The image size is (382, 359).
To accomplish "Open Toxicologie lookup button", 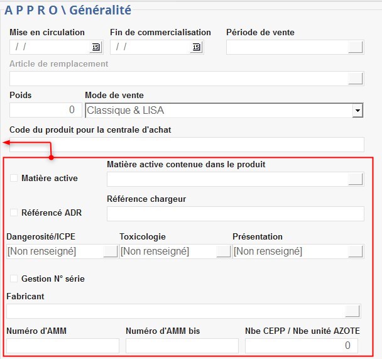I will (x=224, y=251).
